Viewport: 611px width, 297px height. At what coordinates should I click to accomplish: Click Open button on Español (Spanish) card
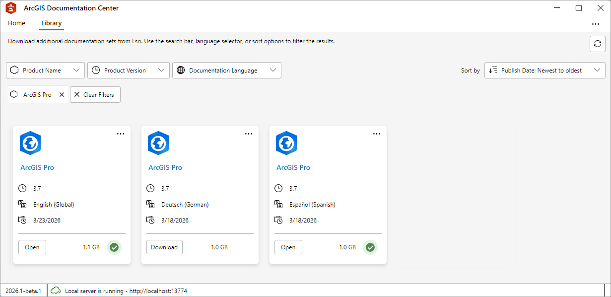pyautogui.click(x=288, y=247)
